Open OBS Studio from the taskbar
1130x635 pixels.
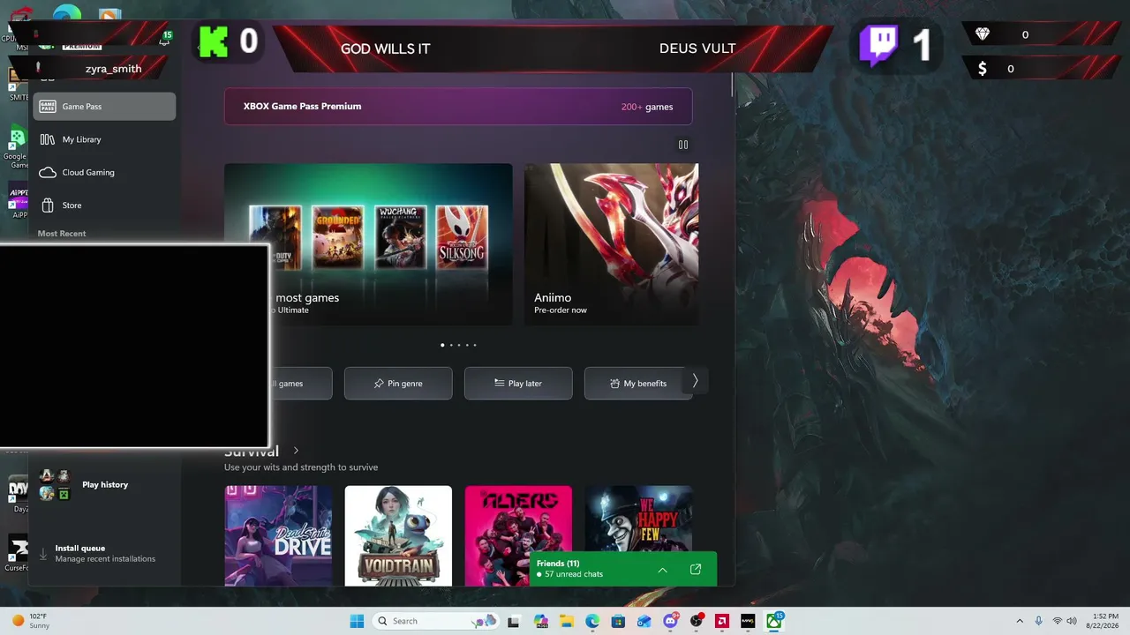click(x=697, y=621)
